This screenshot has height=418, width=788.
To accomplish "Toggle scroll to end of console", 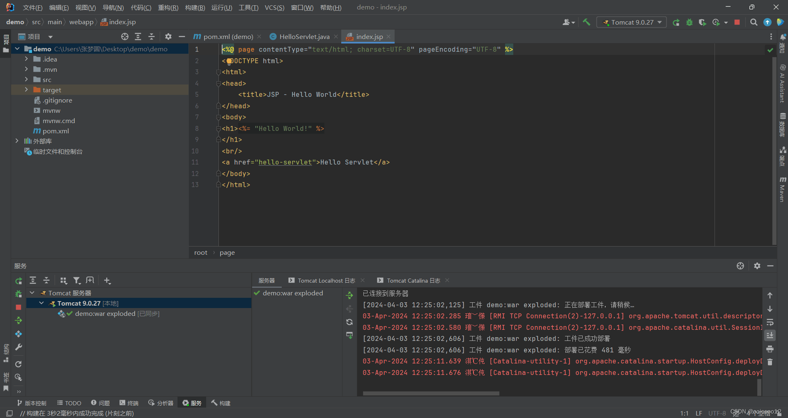I will [770, 336].
